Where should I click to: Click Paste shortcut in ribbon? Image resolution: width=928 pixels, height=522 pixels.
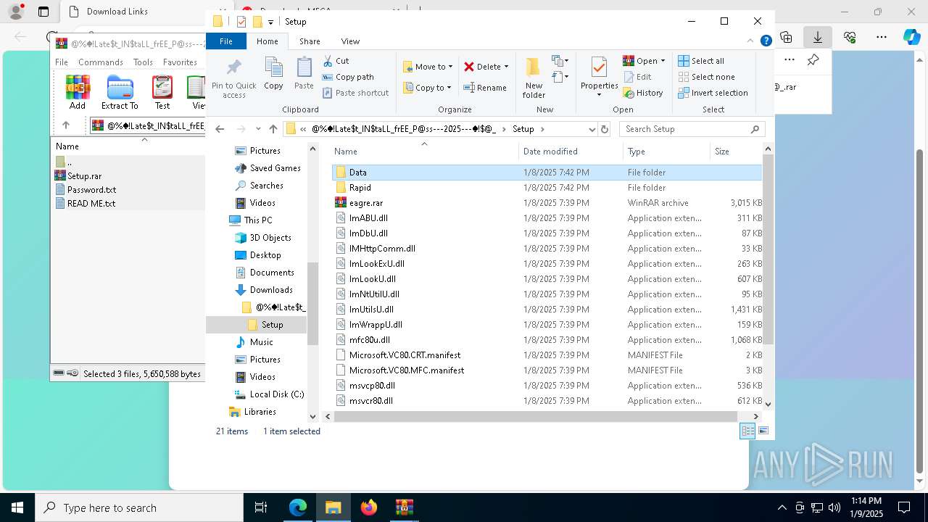355,93
